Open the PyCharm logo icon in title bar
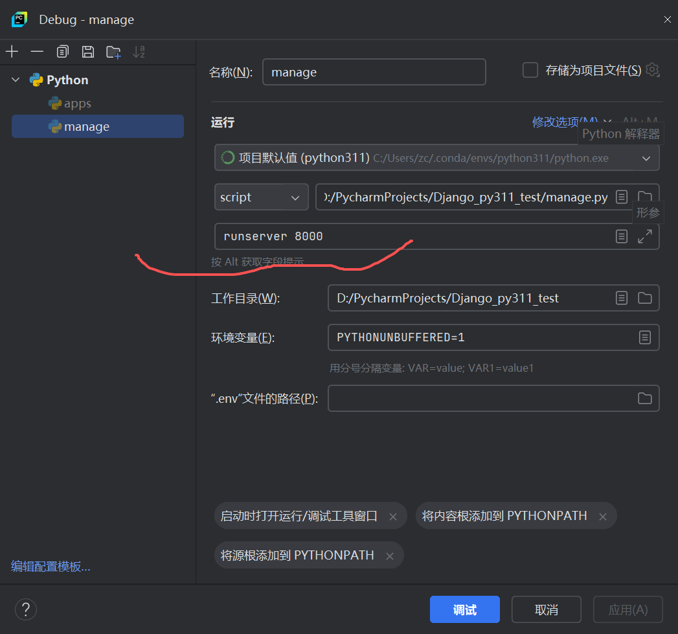The image size is (678, 634). point(19,19)
